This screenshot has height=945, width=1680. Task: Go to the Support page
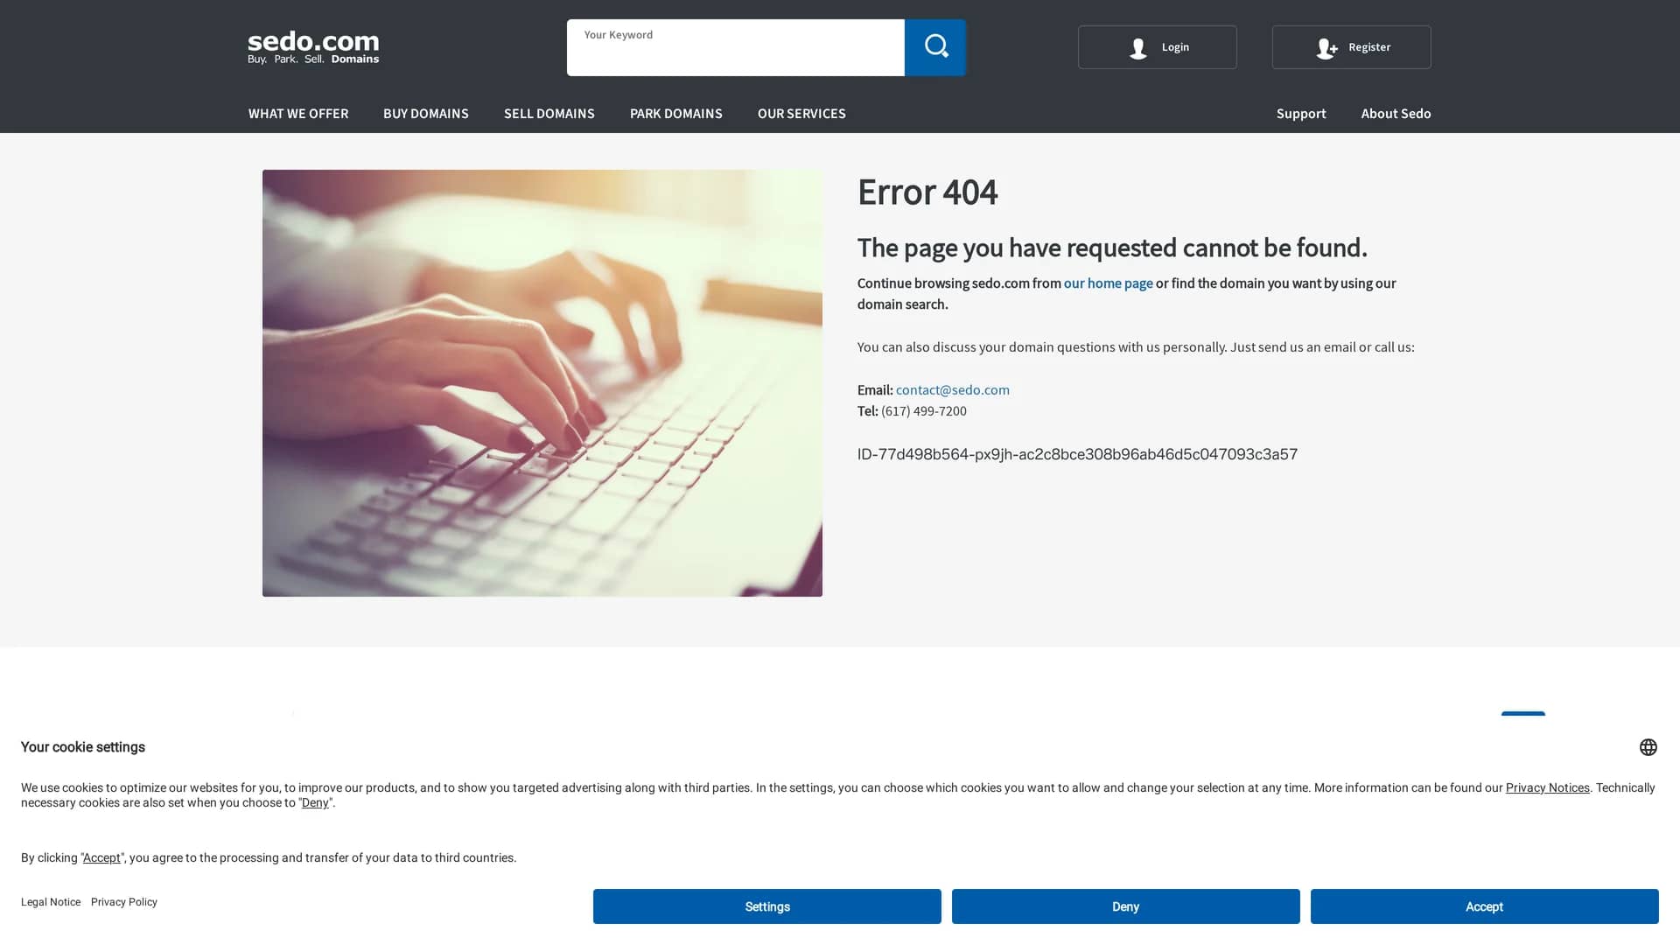point(1301,114)
